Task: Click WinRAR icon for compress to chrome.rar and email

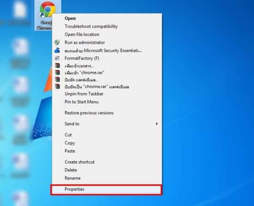Action: pyautogui.click(x=57, y=87)
